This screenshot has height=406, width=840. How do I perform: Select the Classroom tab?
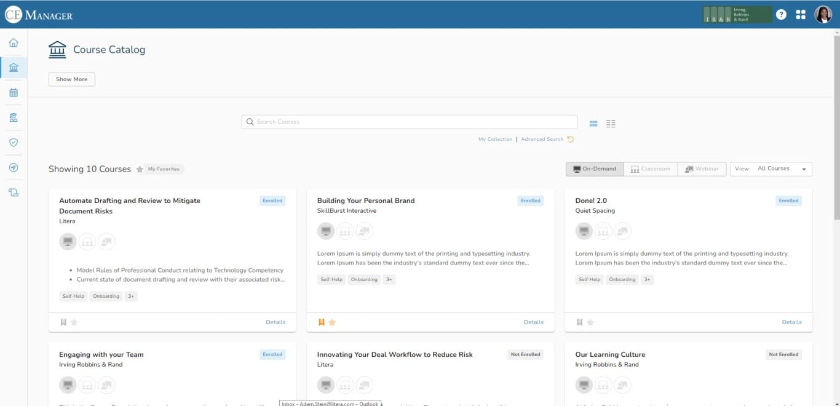(x=651, y=169)
